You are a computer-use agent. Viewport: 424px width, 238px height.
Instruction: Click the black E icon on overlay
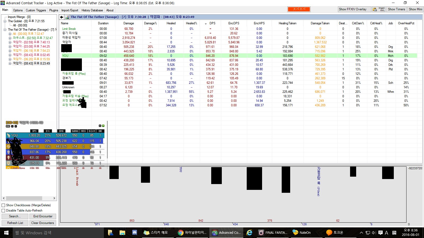coord(100,126)
